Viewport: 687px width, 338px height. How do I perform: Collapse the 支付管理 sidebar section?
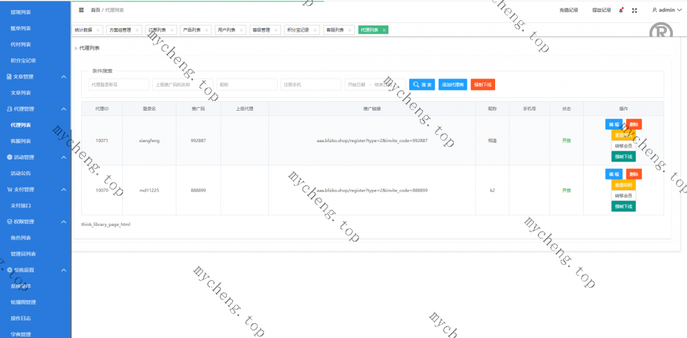63,190
